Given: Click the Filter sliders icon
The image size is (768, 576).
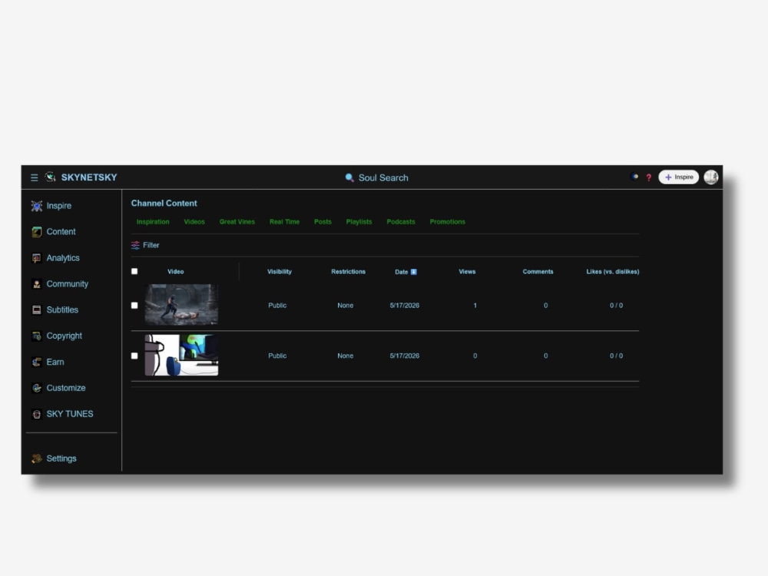Looking at the screenshot, I should coord(135,246).
